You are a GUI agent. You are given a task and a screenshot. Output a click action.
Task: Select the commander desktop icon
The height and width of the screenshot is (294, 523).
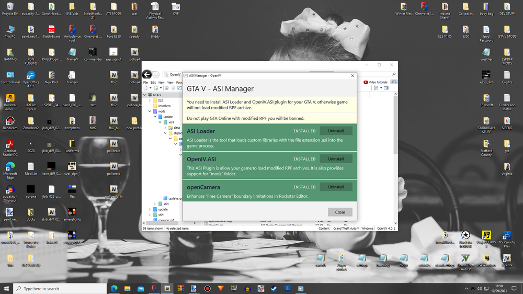[x=93, y=54]
